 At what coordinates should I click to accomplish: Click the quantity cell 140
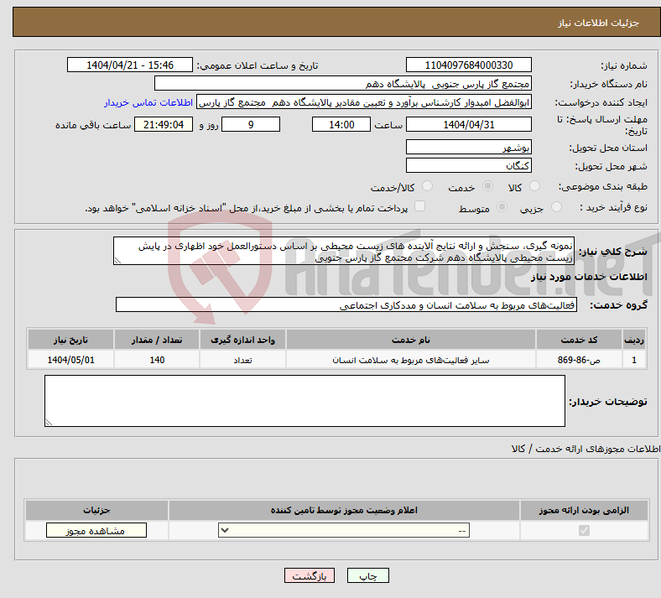157,360
